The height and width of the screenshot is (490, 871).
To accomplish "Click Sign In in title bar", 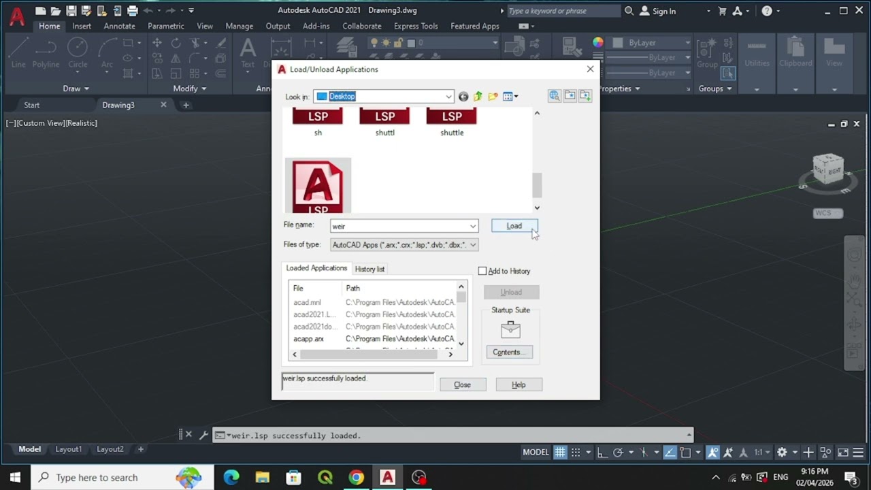I will click(657, 11).
